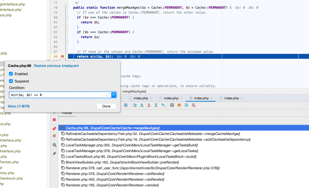Close the second index.php debug tab
Screen dimensions: 309x188
click(x=181, y=98)
